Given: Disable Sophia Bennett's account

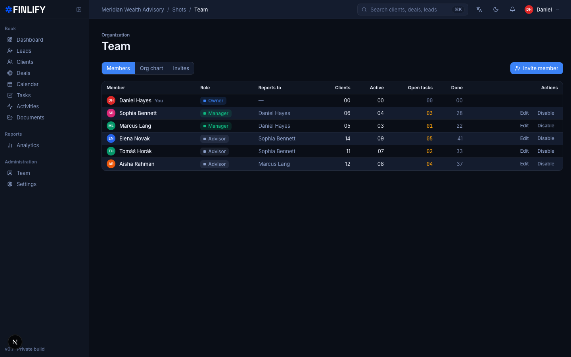Looking at the screenshot, I should click(x=546, y=113).
